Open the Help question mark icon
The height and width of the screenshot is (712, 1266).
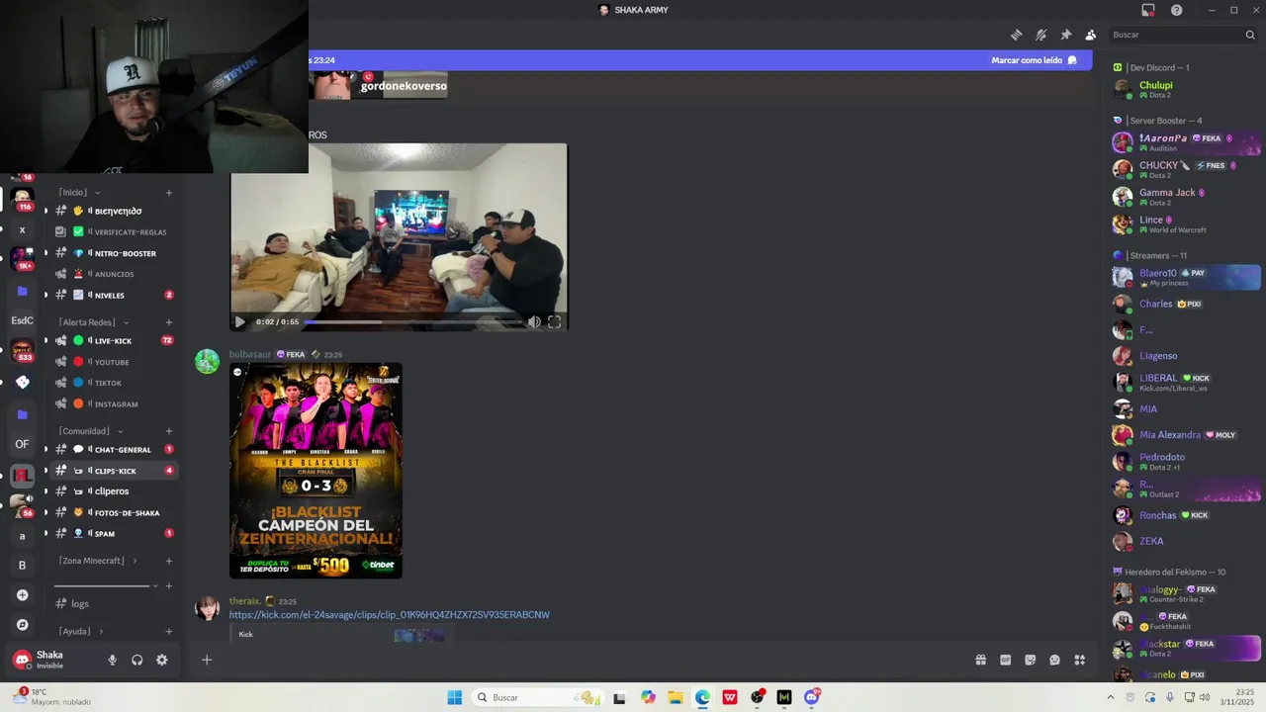point(1176,10)
